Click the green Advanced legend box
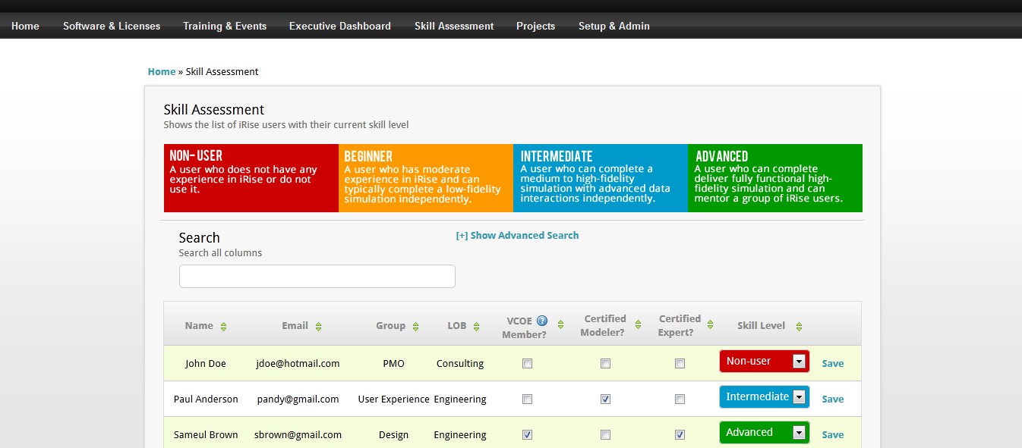1022x448 pixels. tap(775, 178)
